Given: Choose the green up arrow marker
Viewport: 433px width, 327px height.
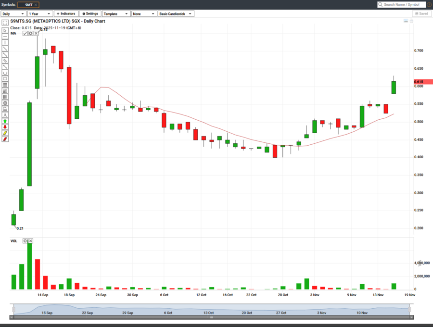Looking at the screenshot, I should pyautogui.click(x=5, y=121).
